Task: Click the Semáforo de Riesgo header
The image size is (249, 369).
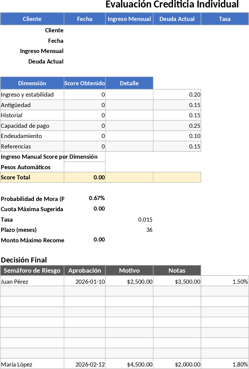Action: pos(32,270)
